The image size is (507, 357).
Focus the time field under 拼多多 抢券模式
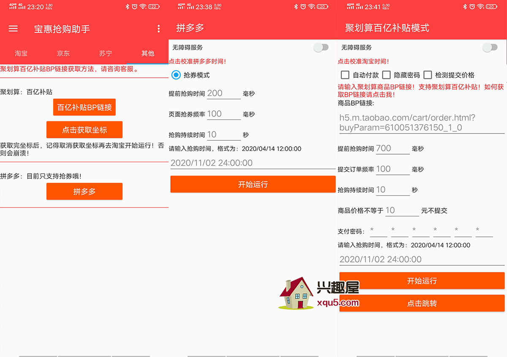253,163
